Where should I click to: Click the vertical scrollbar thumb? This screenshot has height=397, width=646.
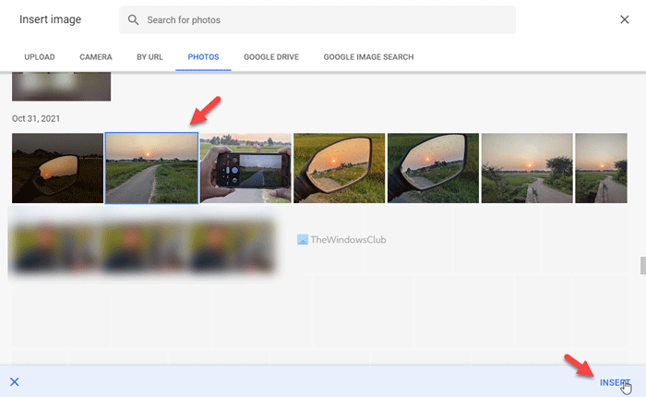click(642, 266)
